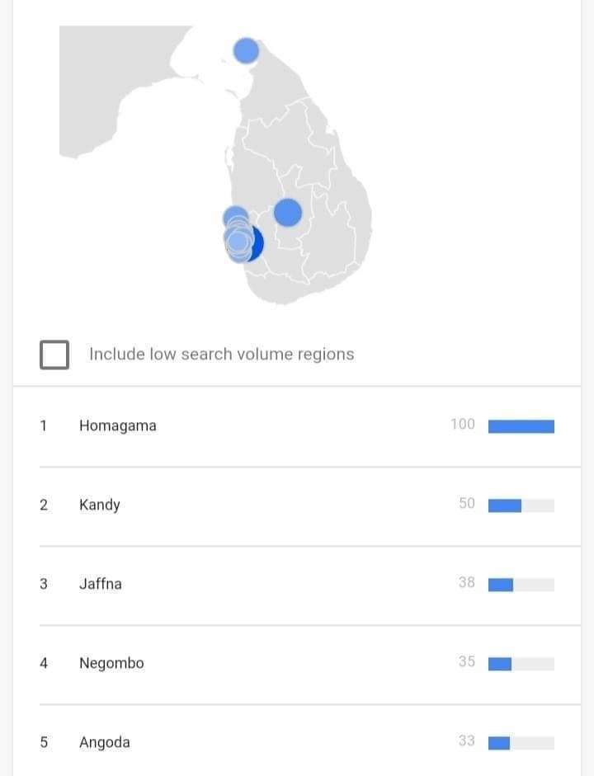Tick the Include low search volume regions checkbox
The width and height of the screenshot is (594, 776).
[x=54, y=355]
